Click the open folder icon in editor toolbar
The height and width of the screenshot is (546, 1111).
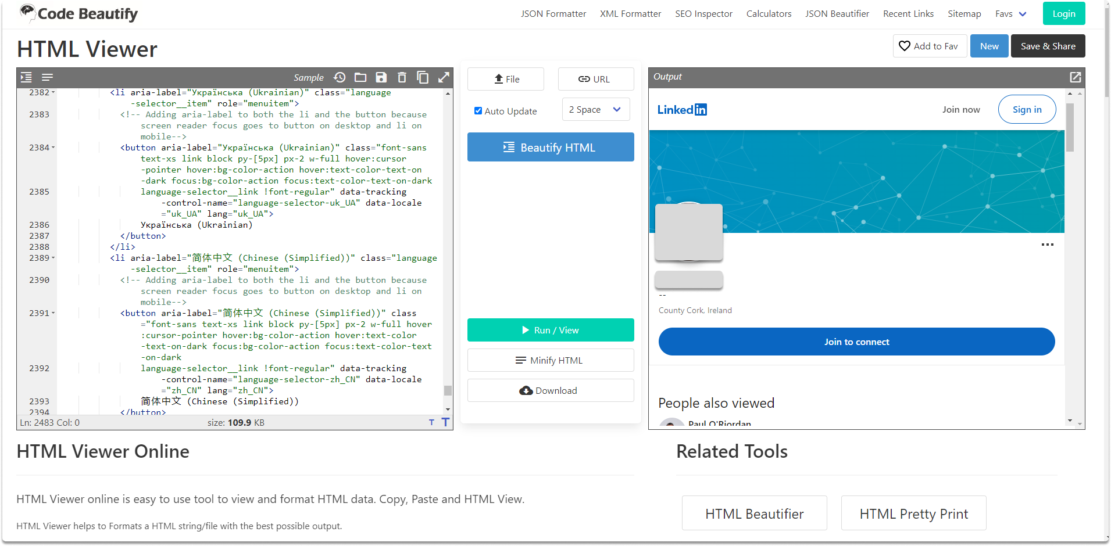point(360,77)
